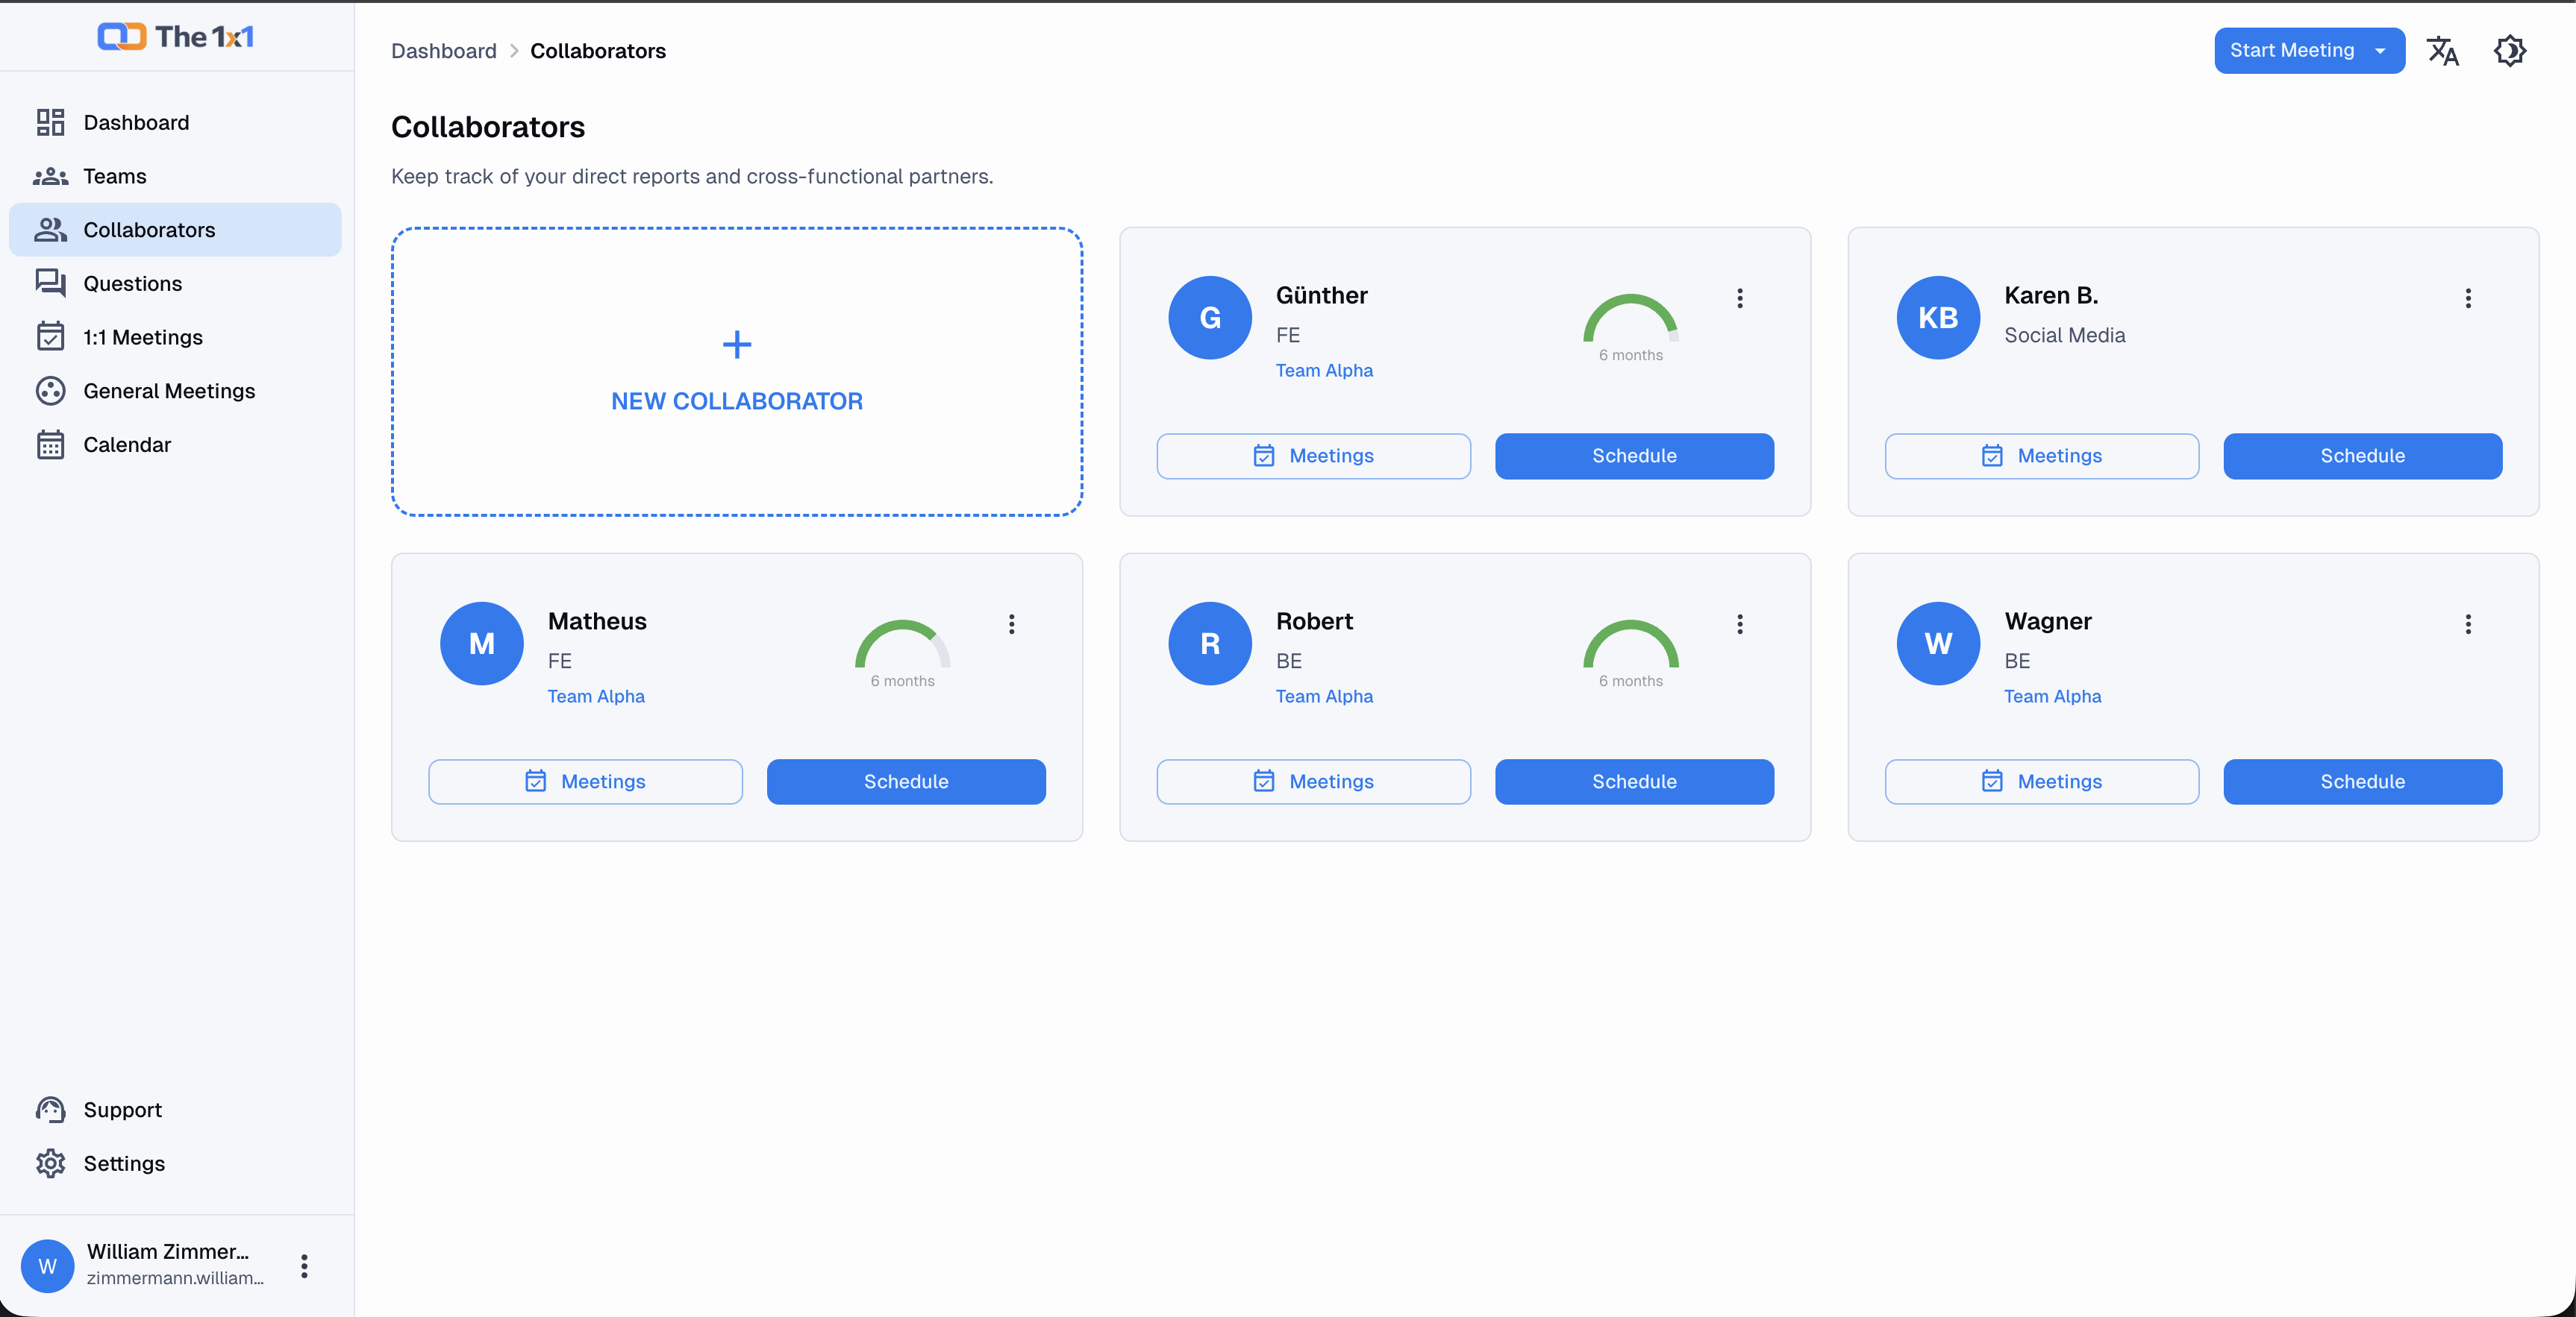Open 1:1 Meetings in the sidebar
Viewport: 2576px width, 1317px height.
(x=143, y=337)
